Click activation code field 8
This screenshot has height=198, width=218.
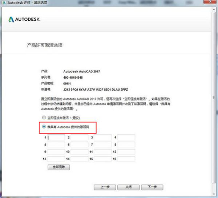[126, 144]
